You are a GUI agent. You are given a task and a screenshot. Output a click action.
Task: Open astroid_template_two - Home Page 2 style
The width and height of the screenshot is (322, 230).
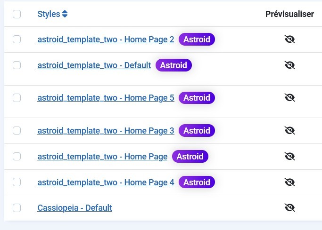pyautogui.click(x=106, y=40)
